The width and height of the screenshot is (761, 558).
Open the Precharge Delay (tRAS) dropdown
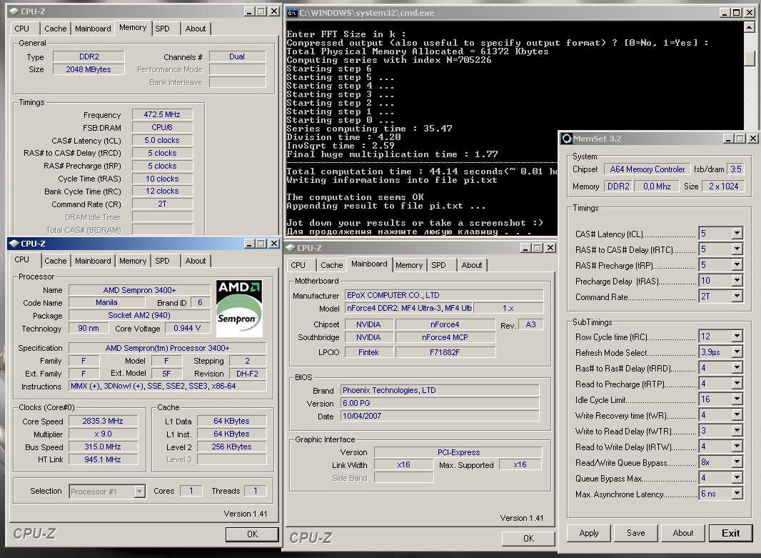[x=737, y=281]
